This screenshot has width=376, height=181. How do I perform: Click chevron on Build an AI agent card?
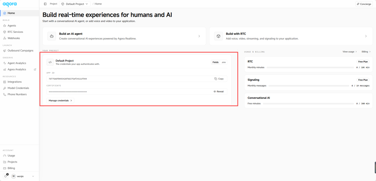[x=199, y=36]
